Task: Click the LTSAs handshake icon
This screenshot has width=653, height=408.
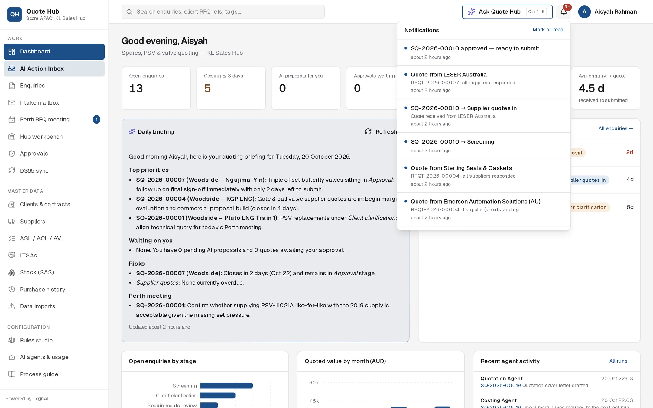Action: tap(12, 255)
